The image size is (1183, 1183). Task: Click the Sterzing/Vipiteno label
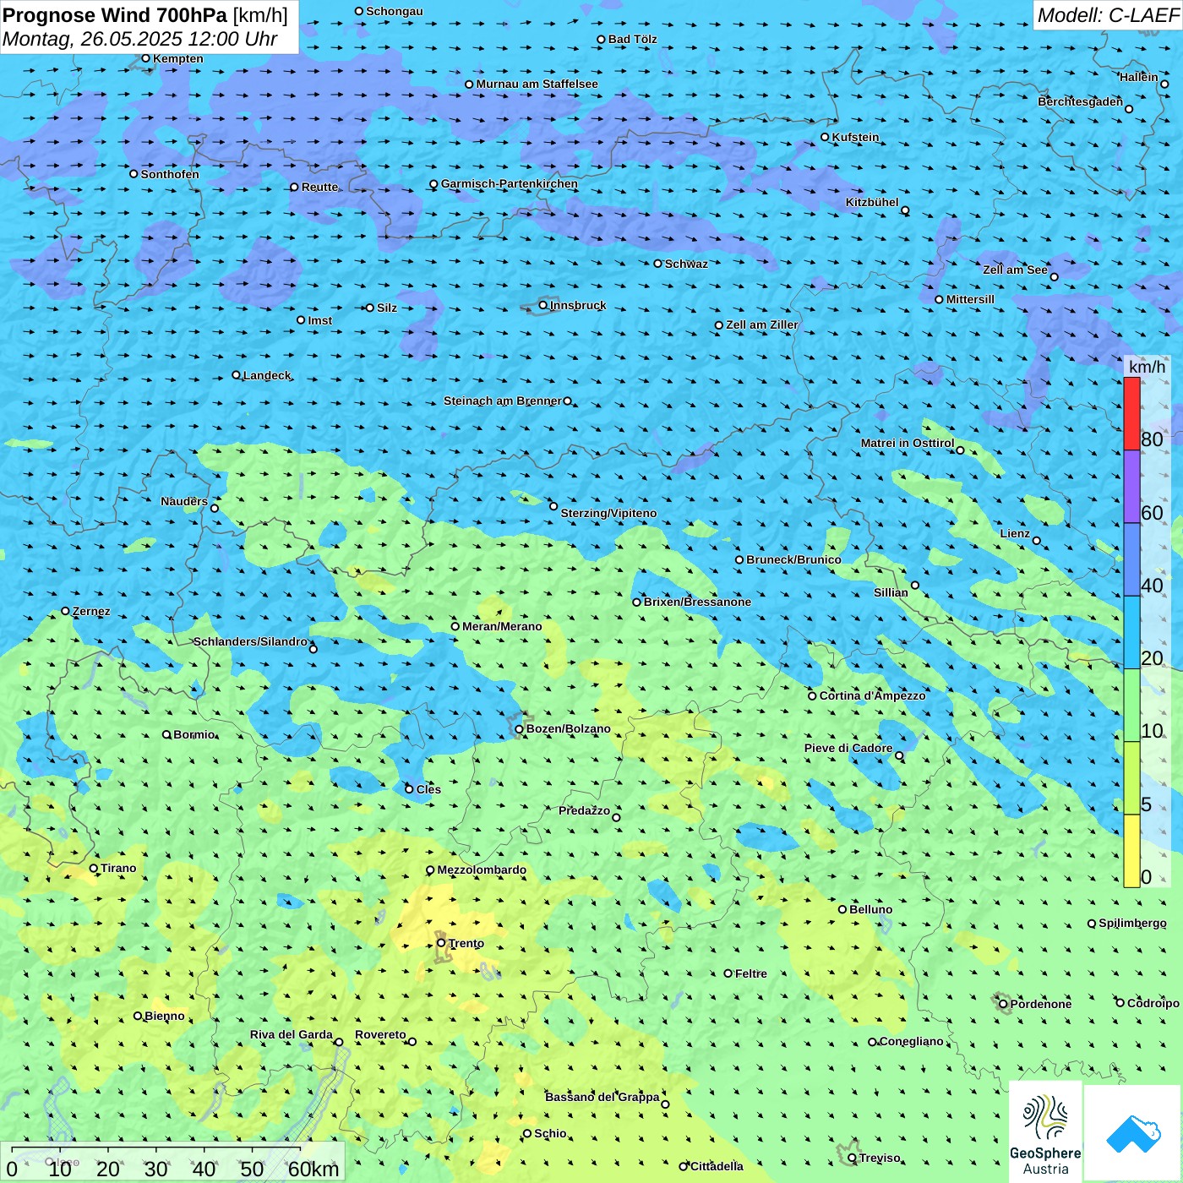point(608,513)
